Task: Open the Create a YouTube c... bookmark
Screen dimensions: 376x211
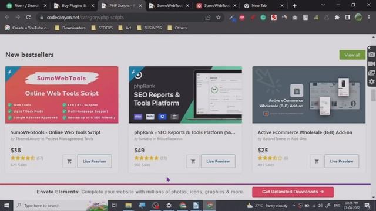Action: point(27,28)
